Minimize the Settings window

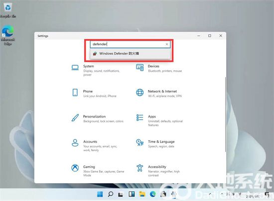pyautogui.click(x=199, y=36)
